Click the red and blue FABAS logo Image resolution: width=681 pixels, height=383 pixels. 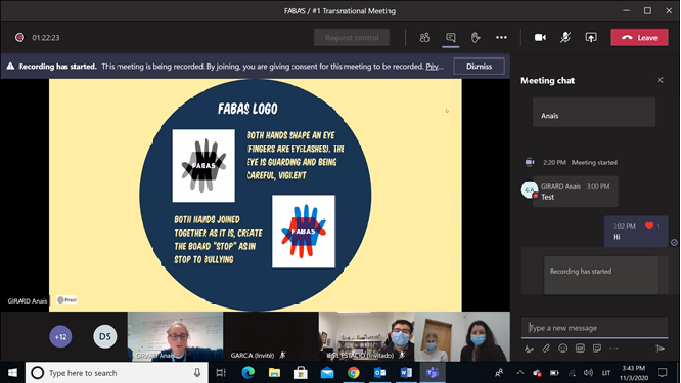click(x=304, y=231)
